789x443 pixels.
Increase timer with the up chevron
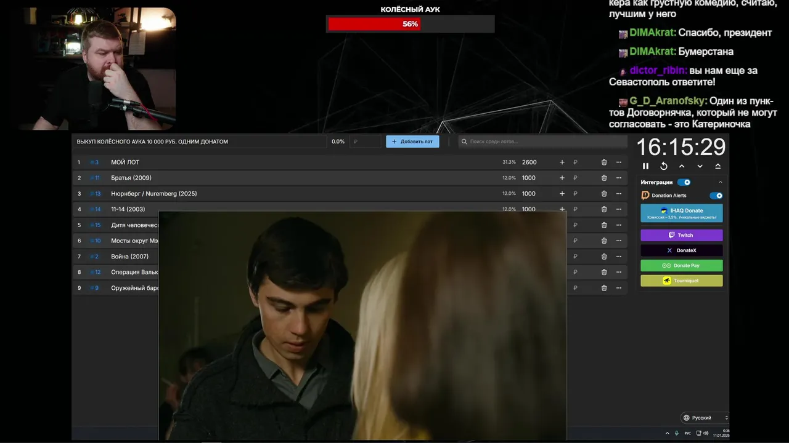[x=682, y=166]
